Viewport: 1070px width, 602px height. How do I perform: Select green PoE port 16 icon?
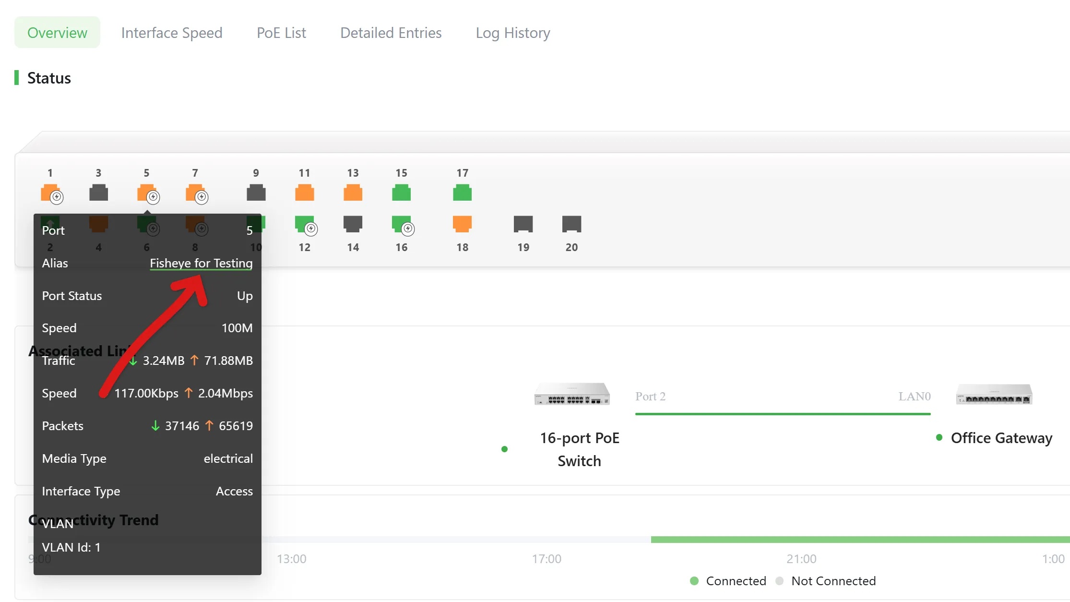pos(402,225)
